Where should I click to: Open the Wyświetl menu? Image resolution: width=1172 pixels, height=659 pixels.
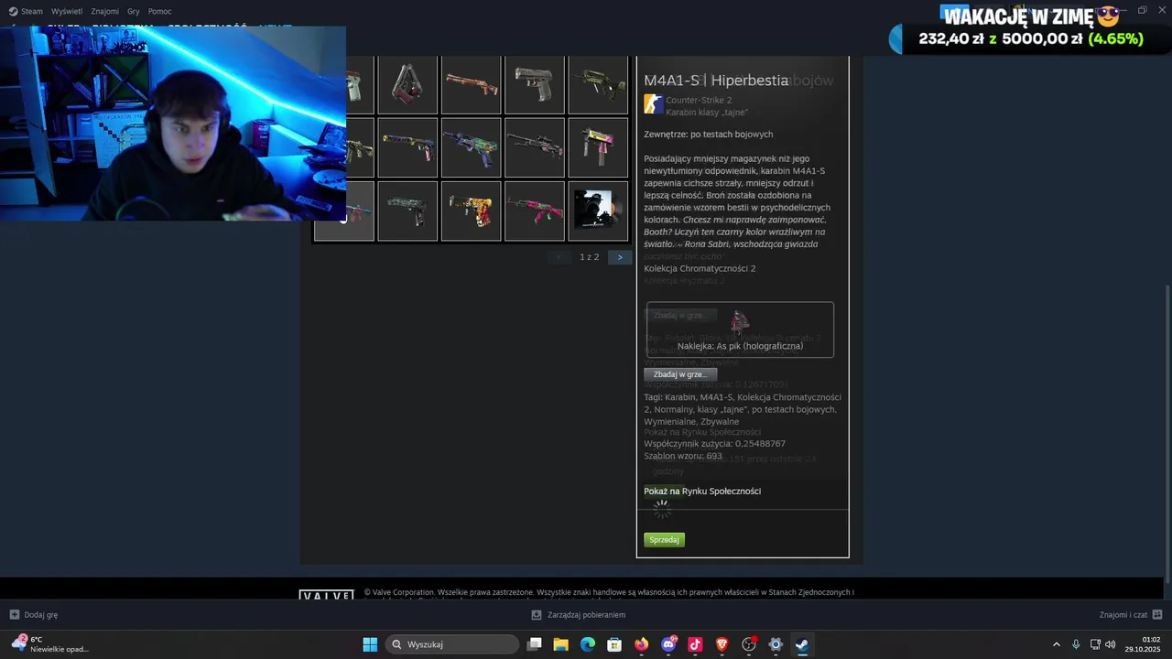[x=67, y=11]
